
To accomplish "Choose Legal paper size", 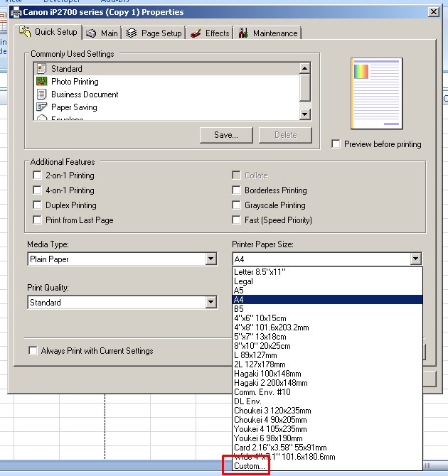I will (327, 281).
